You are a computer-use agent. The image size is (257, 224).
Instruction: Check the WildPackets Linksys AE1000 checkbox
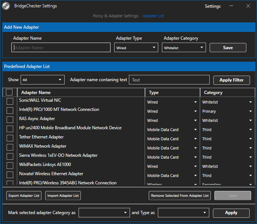click(x=10, y=166)
